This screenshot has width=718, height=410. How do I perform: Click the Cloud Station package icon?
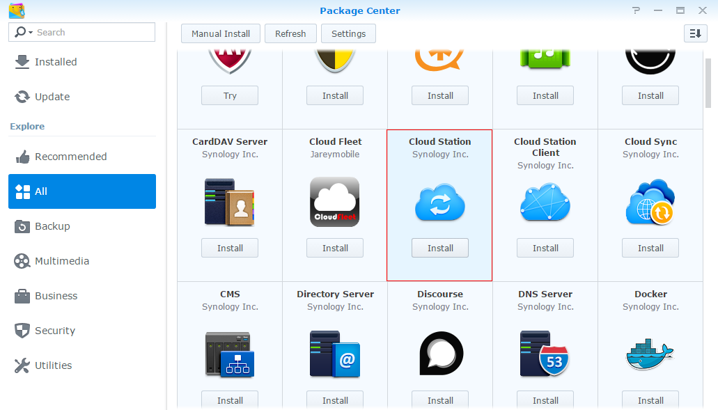click(440, 203)
